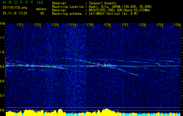Select the R820T2(RTL-SDR) SDR-Sharp 53.372MHz text
Screen dimensions: 183x116
119,10
